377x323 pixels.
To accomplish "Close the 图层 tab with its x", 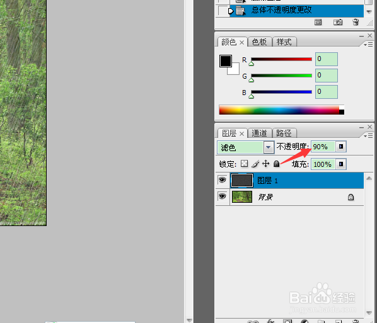I will [x=241, y=134].
